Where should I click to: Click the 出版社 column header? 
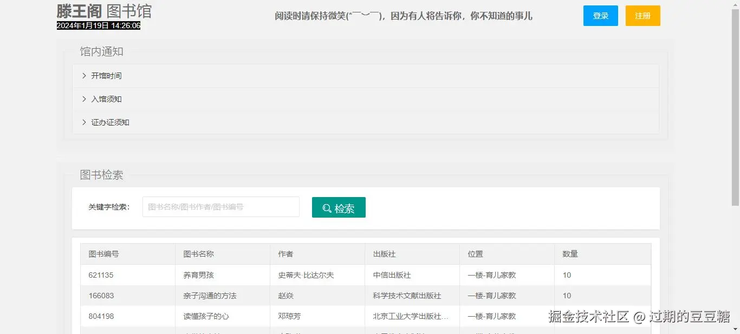412,254
